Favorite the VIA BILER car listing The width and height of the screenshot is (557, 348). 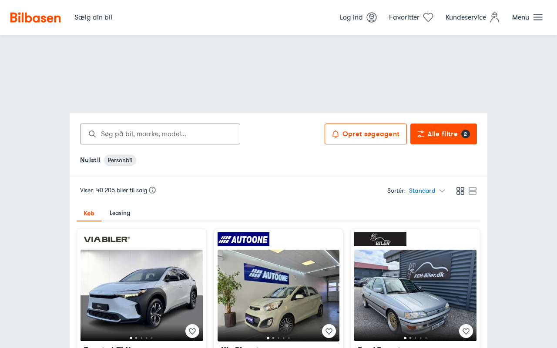(192, 331)
